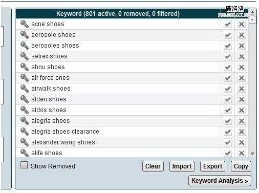
Task: Click the checkmark for aldos shoes
Action: (228, 110)
